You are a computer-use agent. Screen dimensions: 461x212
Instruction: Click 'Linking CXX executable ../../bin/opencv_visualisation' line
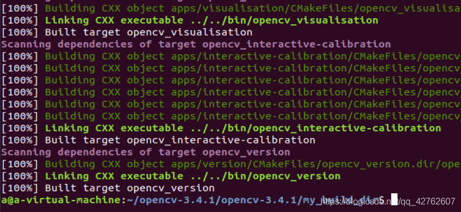[190, 20]
